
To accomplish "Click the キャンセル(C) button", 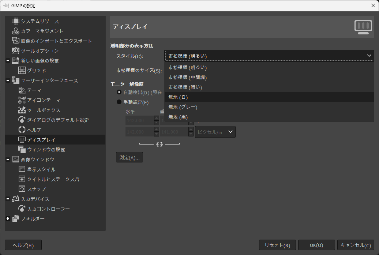I will click(356, 245).
